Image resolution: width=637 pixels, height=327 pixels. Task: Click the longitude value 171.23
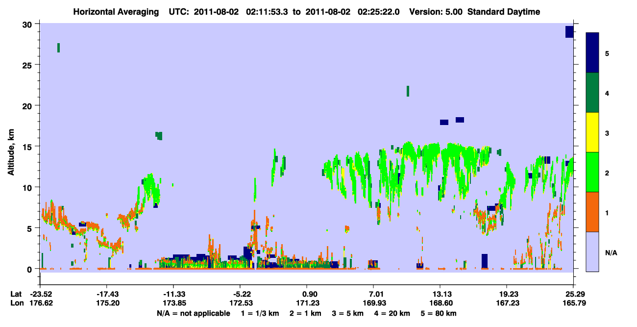click(x=307, y=303)
